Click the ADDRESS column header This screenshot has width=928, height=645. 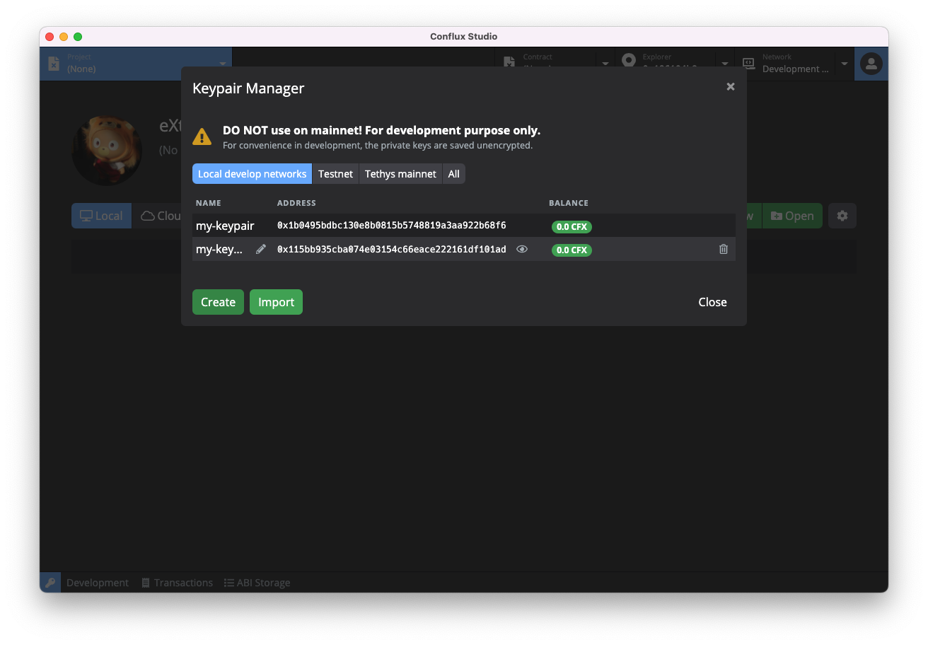pos(296,203)
